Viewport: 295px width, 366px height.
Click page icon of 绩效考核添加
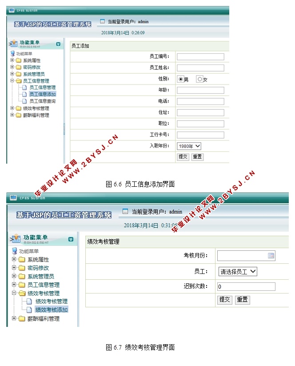[x=29, y=310]
